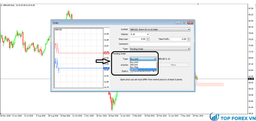This screenshot has height=121, width=256.
Task: Click the red 61.86 ask price tag
Action: point(107,53)
